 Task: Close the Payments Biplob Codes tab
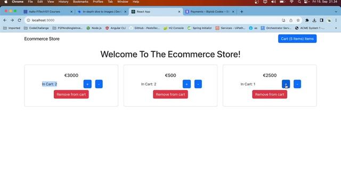233,12
